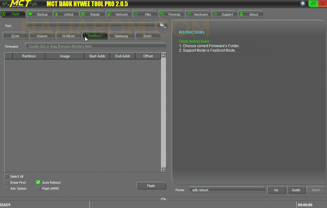327x208 pixels.
Task: Open the Repair tab
Action: [x=92, y=14]
